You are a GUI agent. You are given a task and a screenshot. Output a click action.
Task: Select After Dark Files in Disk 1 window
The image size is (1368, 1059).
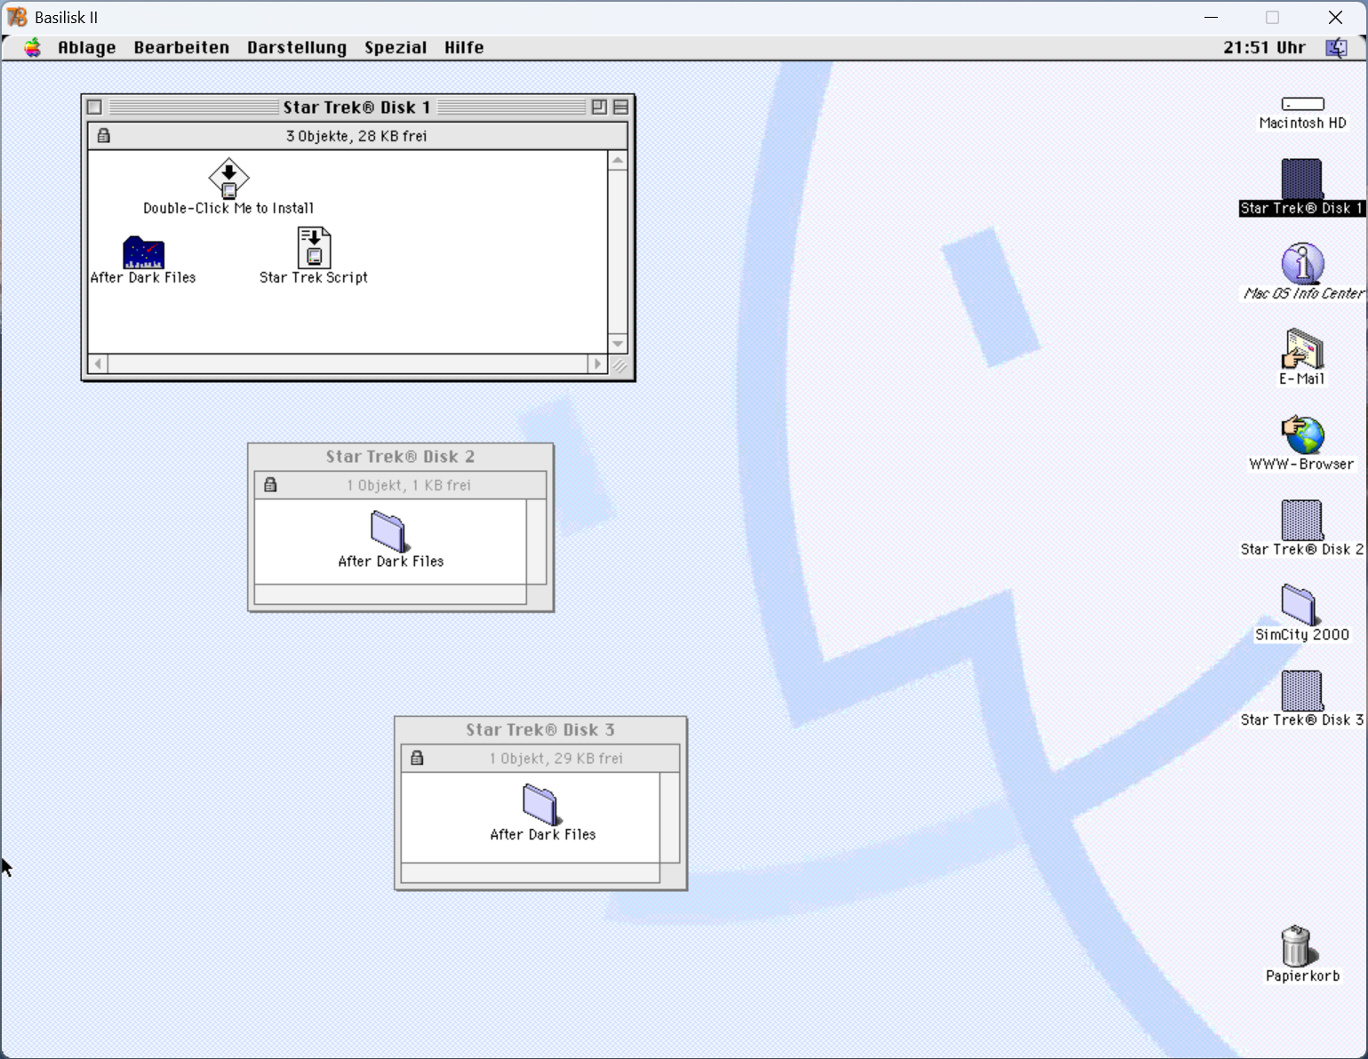(143, 251)
